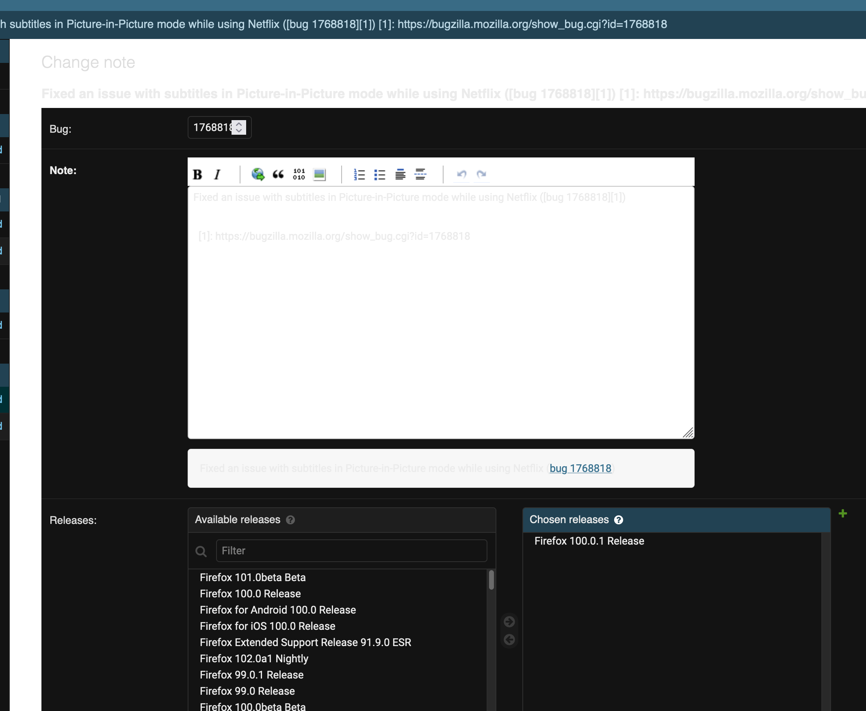The width and height of the screenshot is (866, 711).
Task: Toggle bold formatting in the note editor
Action: click(197, 174)
